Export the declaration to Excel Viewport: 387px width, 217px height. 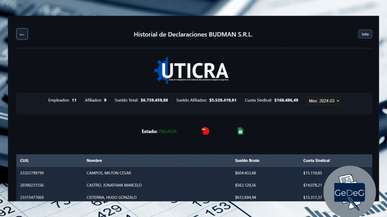240,131
